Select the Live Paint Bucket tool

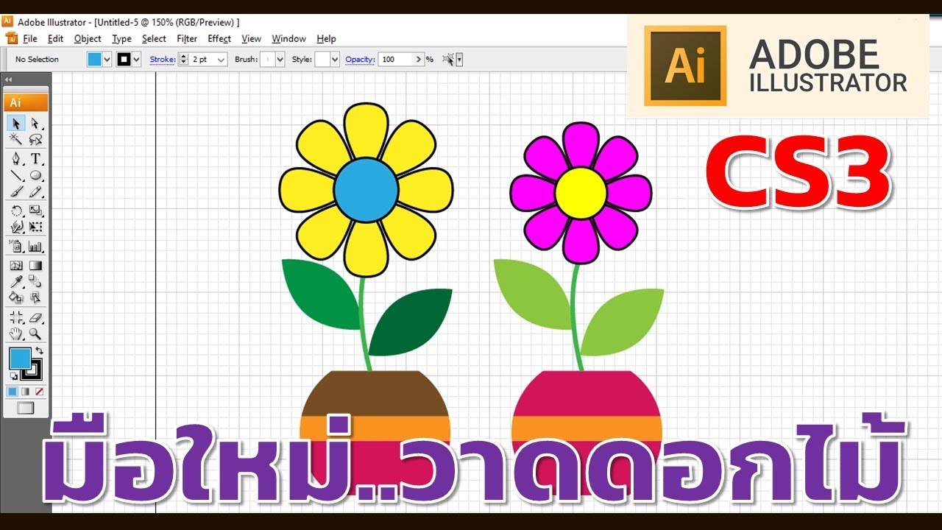pyautogui.click(x=16, y=298)
